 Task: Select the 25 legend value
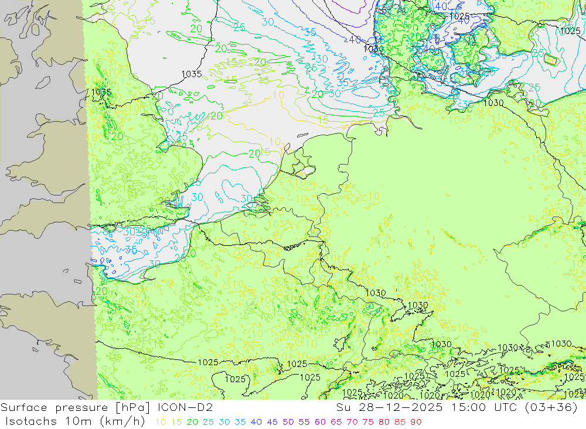click(x=208, y=422)
